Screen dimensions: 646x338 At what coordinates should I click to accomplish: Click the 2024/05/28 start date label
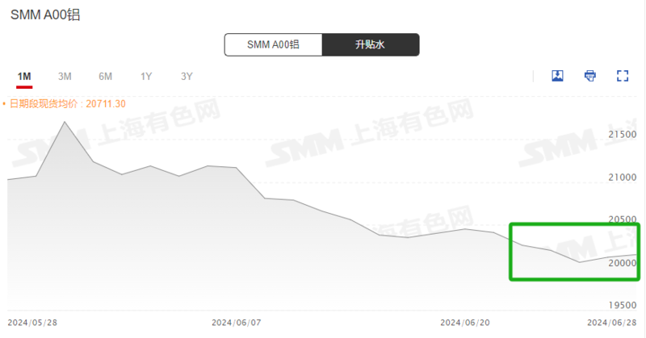[x=32, y=323]
